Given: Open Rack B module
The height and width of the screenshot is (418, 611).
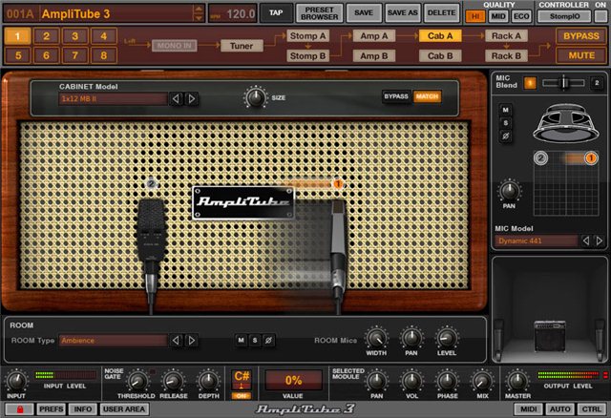Looking at the screenshot, I should pyautogui.click(x=506, y=56).
